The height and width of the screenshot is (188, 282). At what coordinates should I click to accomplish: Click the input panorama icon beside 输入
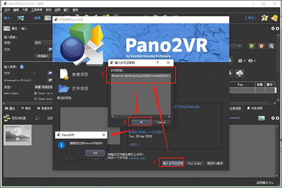[x=20, y=18]
